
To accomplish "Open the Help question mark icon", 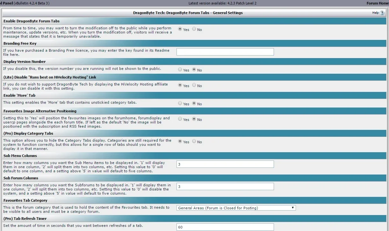I will pyautogui.click(x=382, y=13).
